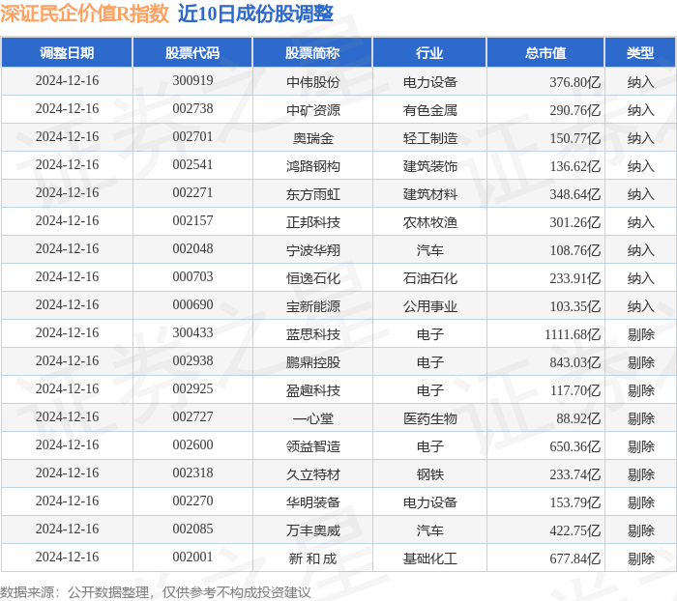Image resolution: width=677 pixels, height=601 pixels.
Task: Click the 股票代码 column header
Action: (192, 52)
